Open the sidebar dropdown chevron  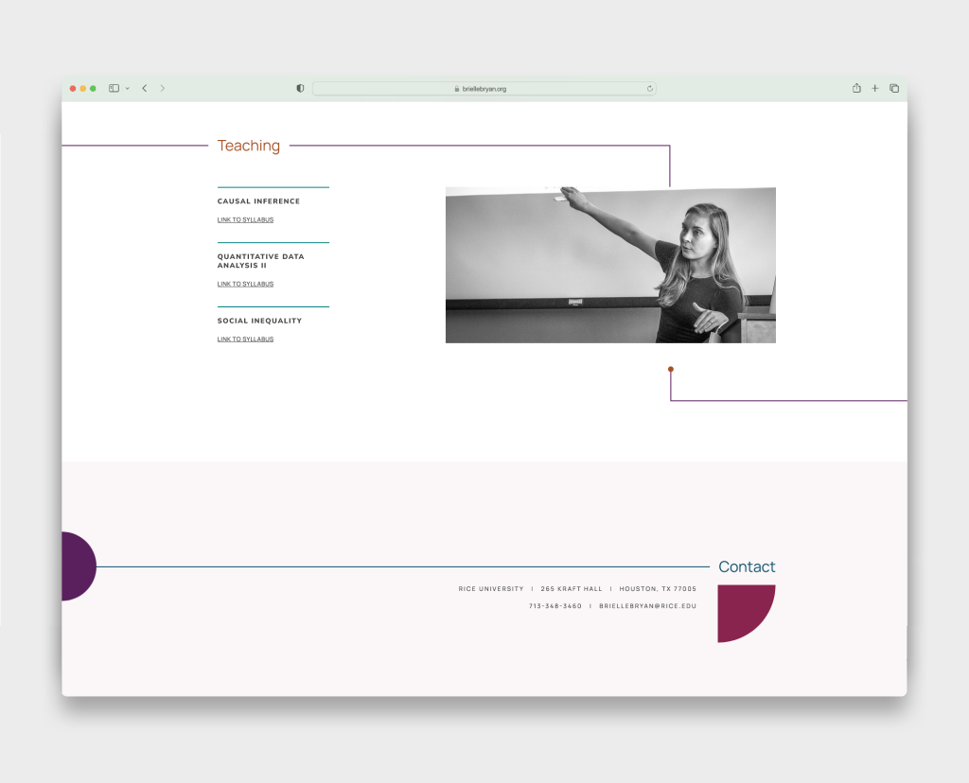point(127,89)
